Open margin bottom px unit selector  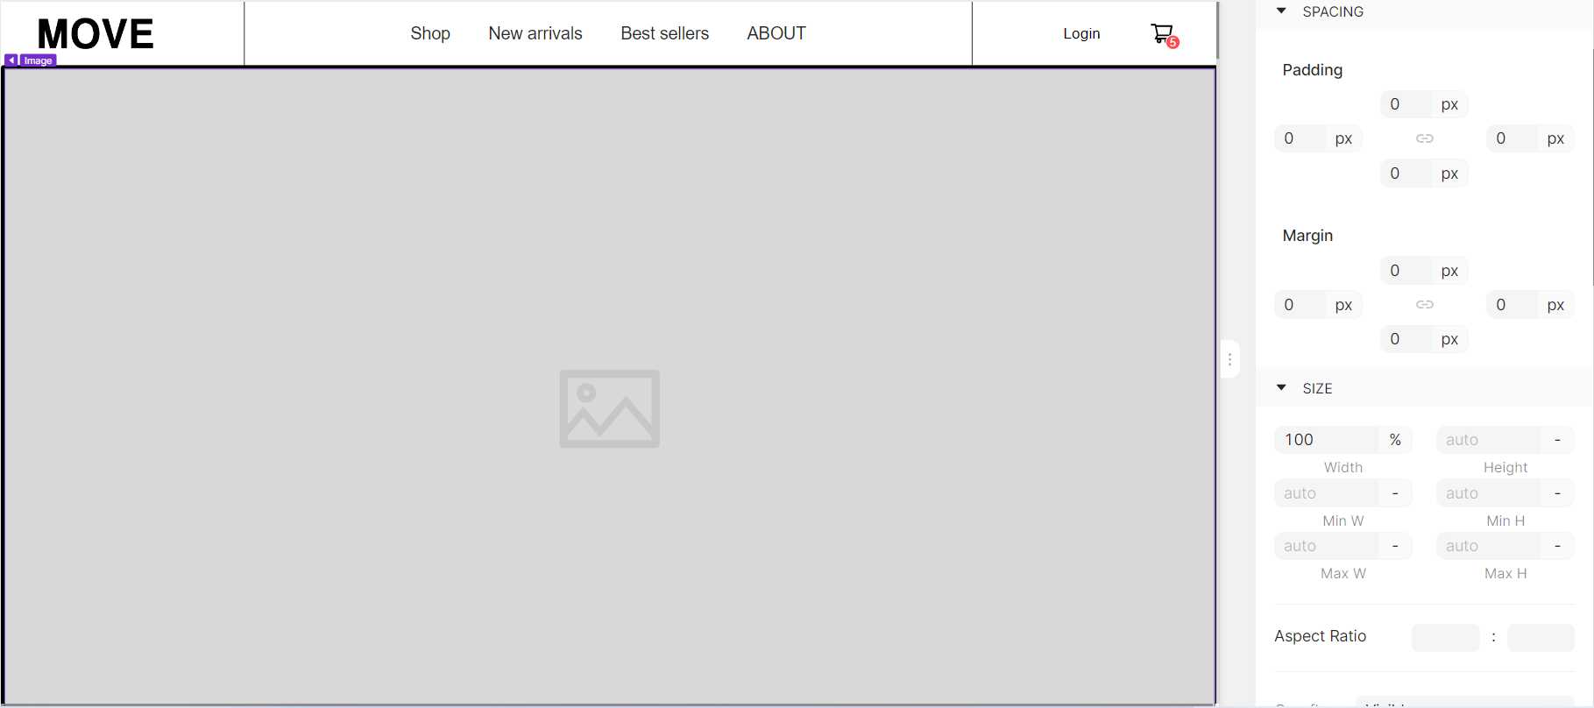point(1450,339)
